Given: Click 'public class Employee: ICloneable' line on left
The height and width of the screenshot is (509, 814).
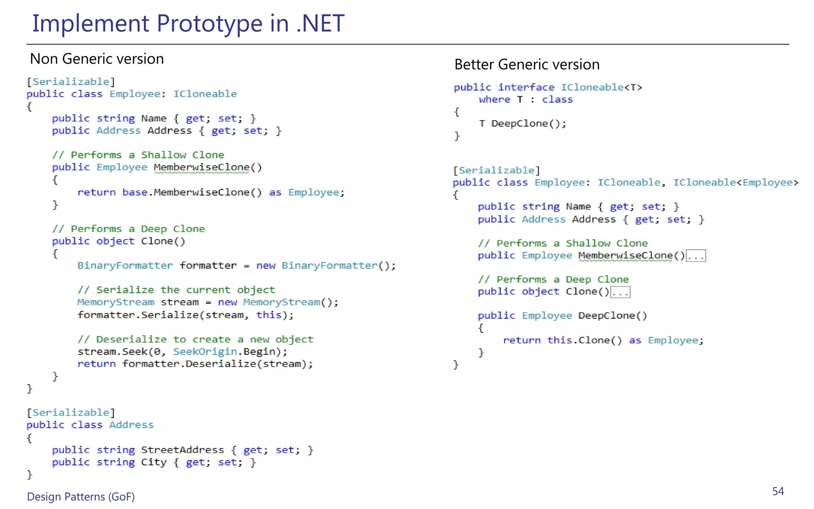Looking at the screenshot, I should pyautogui.click(x=132, y=94).
